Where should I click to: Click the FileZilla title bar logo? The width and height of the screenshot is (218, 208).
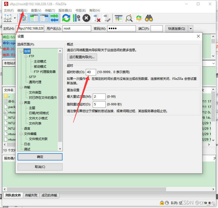(x=6, y=4)
